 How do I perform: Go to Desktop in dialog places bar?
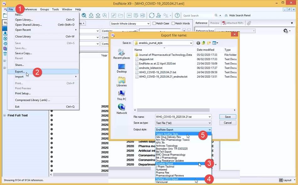pos(122,68)
